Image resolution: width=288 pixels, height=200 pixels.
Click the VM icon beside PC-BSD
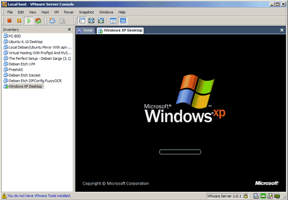(x=6, y=36)
